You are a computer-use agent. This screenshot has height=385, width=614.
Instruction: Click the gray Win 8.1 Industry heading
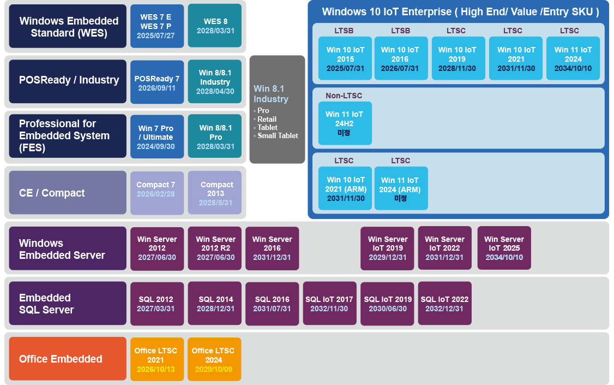(271, 94)
